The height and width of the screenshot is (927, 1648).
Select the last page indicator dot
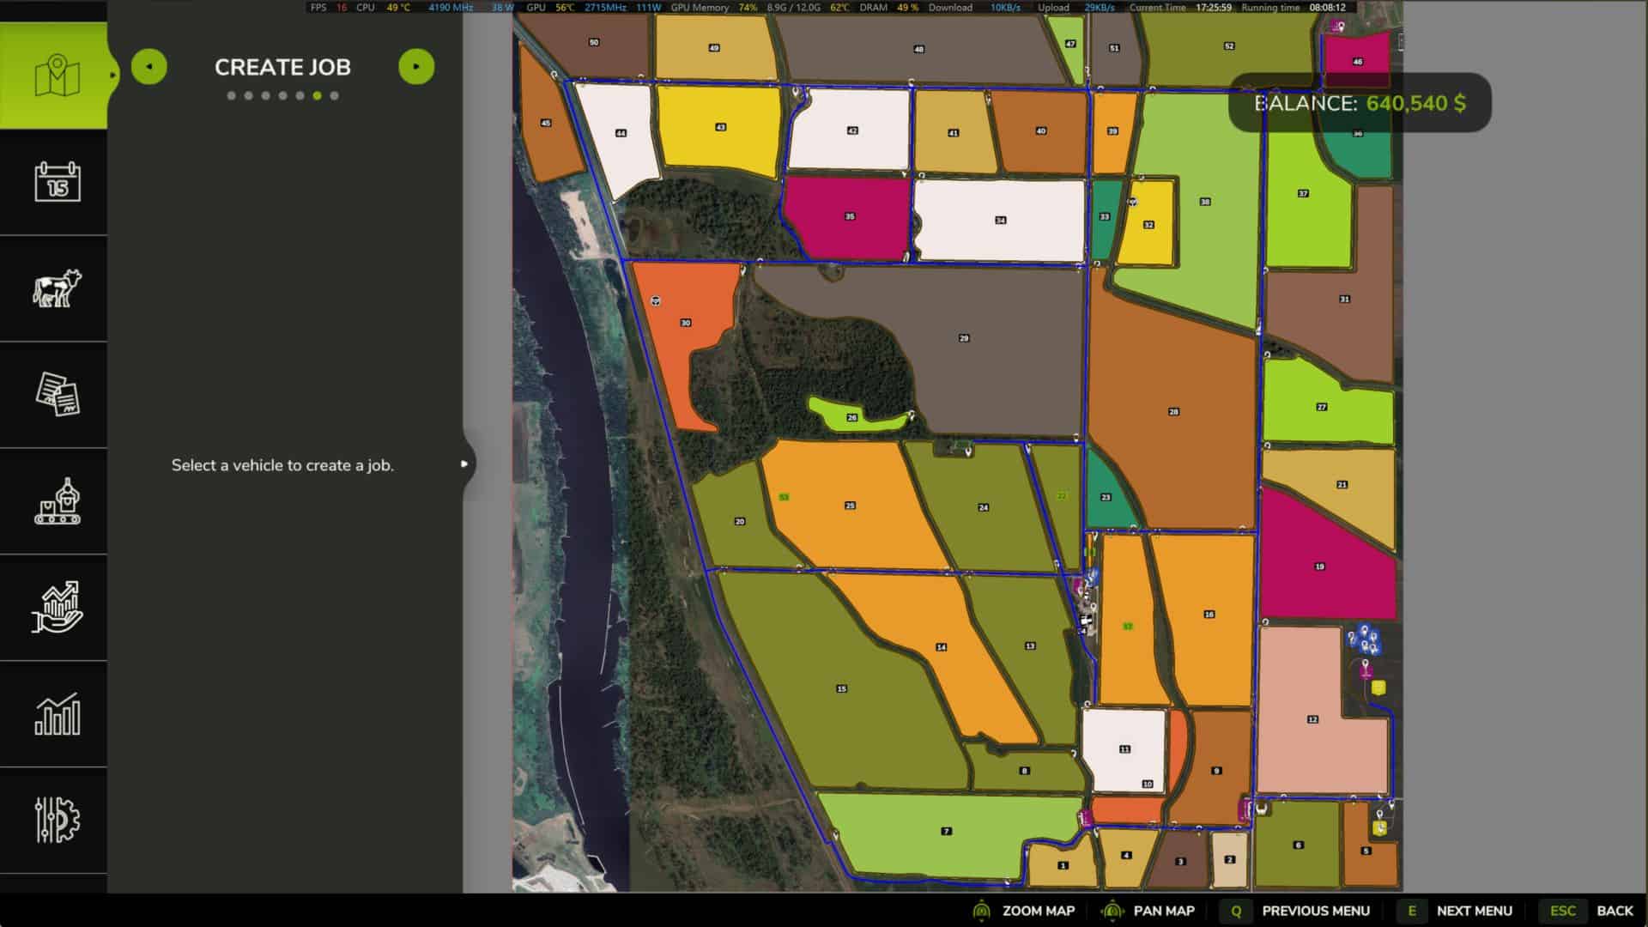point(335,96)
